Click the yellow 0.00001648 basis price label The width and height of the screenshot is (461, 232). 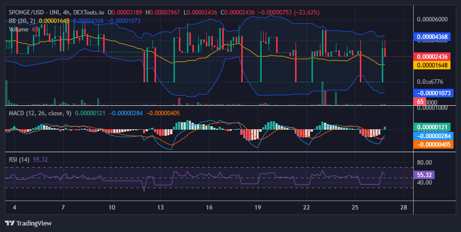(432, 65)
